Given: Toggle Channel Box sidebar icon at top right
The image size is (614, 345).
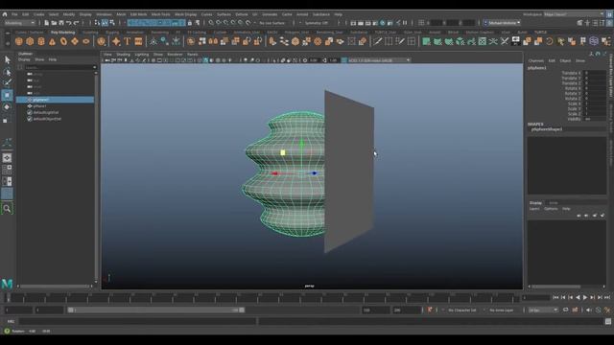Looking at the screenshot, I should [x=610, y=23].
